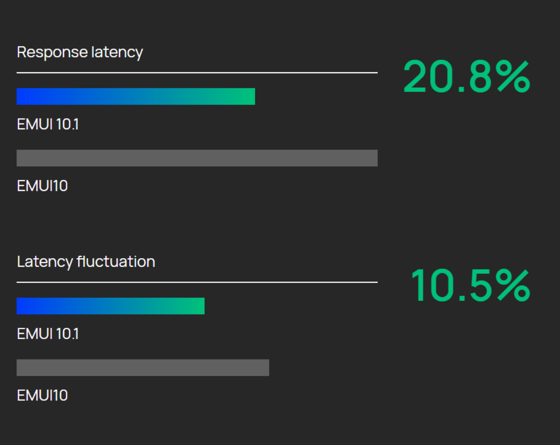The height and width of the screenshot is (445, 560).
Task: Pick the green tip of Response latency gradient bar
Action: 249,97
